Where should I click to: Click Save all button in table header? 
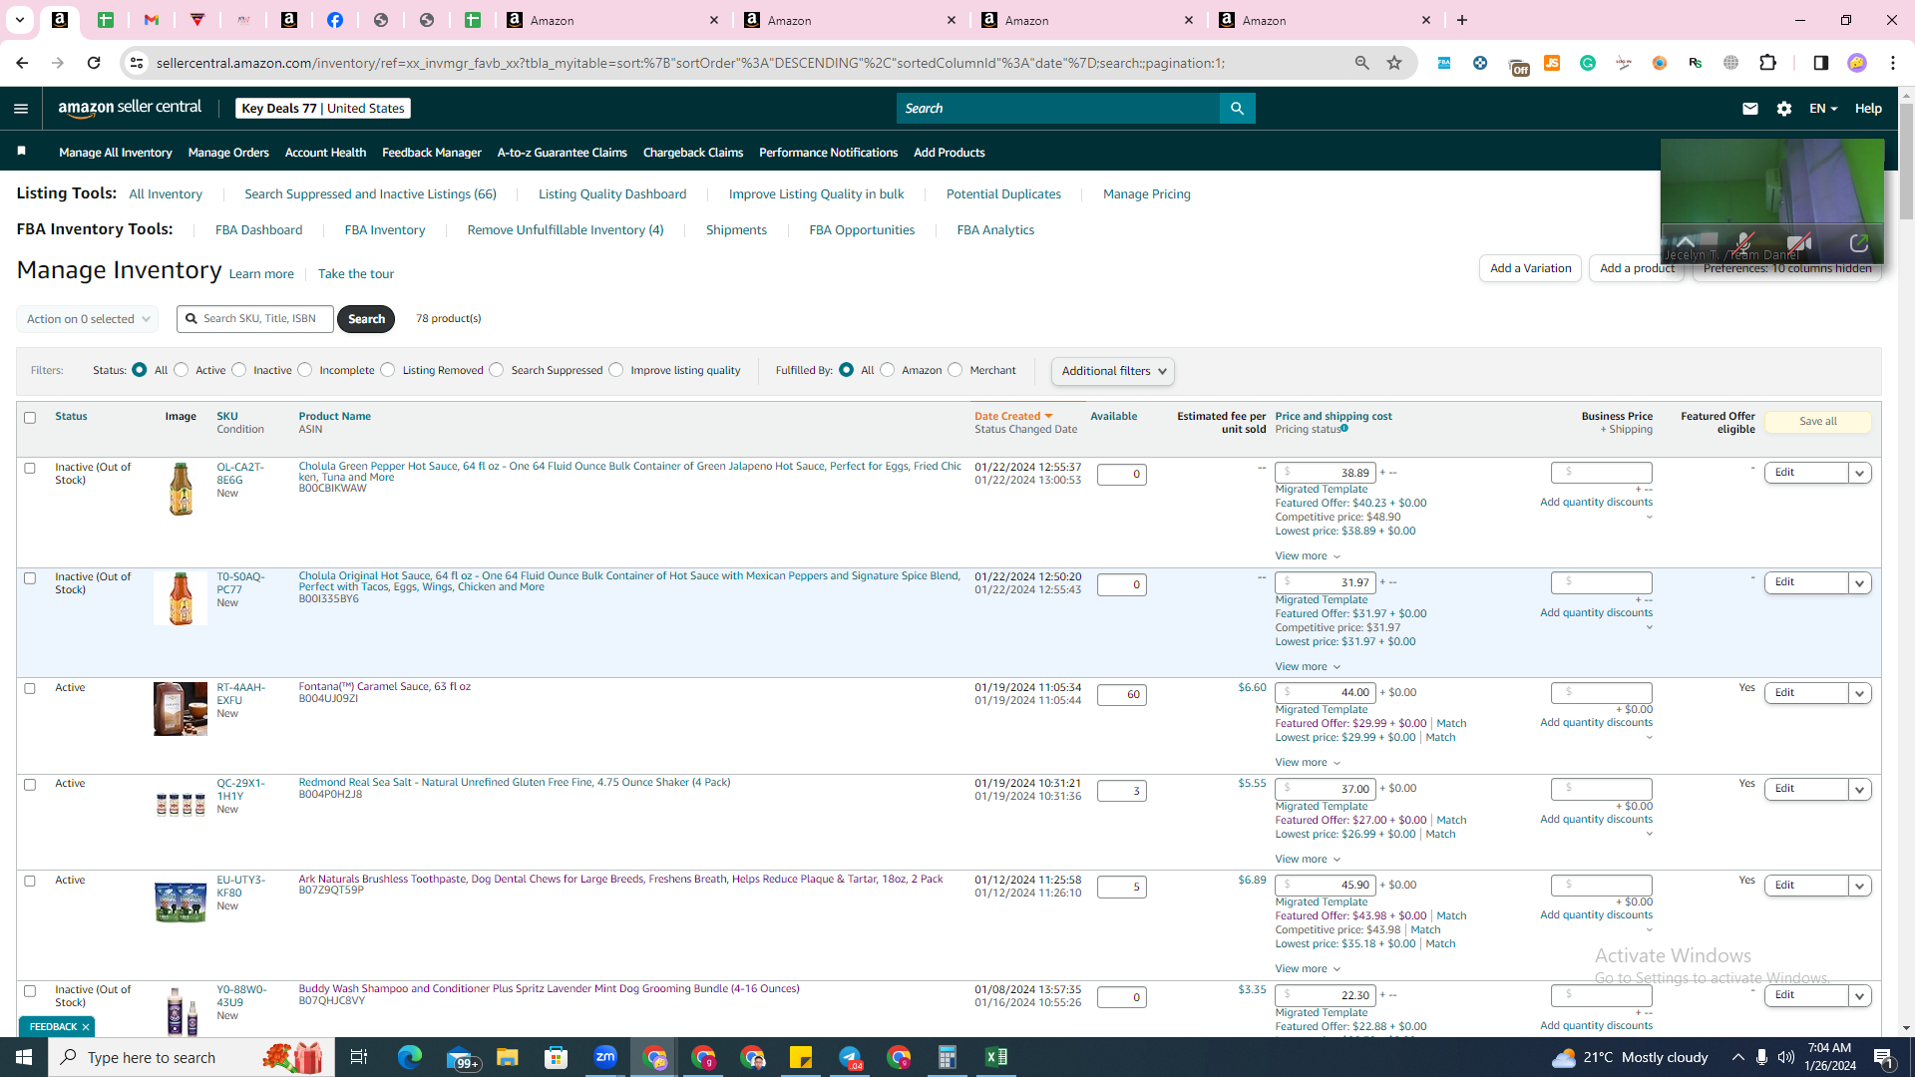coord(1817,422)
